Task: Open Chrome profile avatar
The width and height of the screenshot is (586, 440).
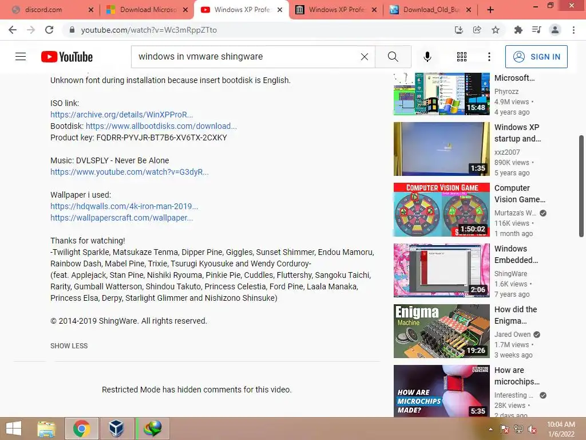Action: (555, 30)
